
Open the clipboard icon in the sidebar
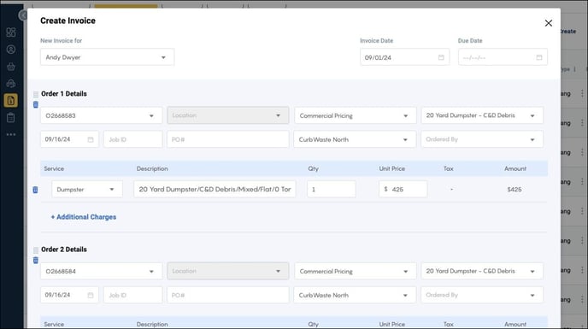click(x=11, y=118)
